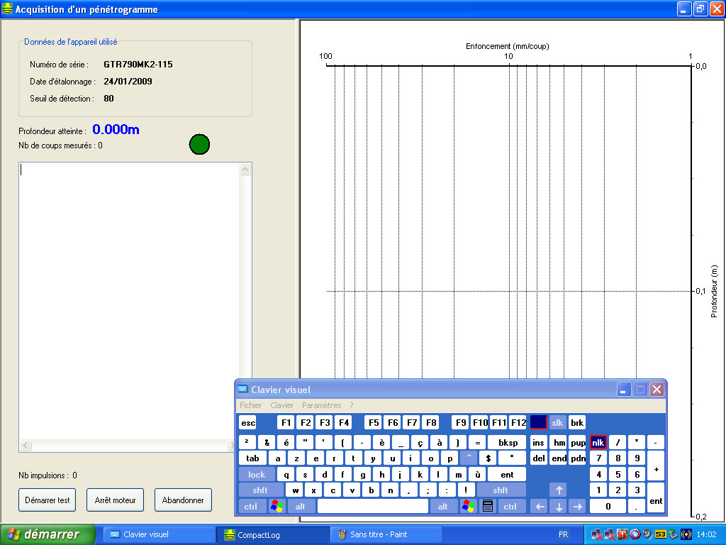Click the right Windows logo key

pos(469,506)
